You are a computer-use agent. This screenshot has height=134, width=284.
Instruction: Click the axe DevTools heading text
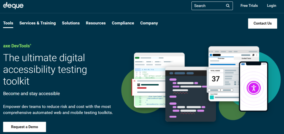(17, 46)
